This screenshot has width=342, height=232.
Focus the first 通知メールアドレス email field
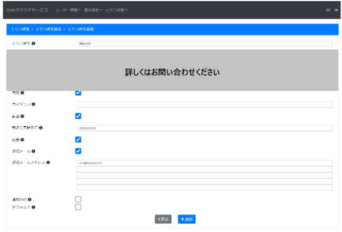[x=205, y=163]
